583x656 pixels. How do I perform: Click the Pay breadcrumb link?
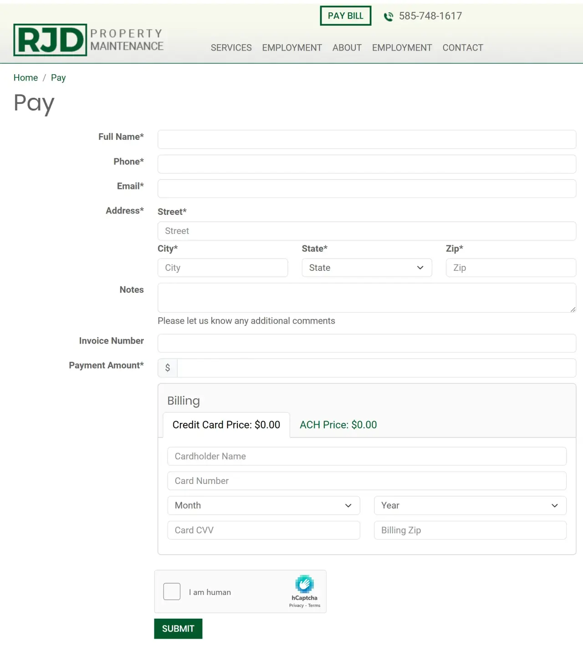tap(58, 78)
